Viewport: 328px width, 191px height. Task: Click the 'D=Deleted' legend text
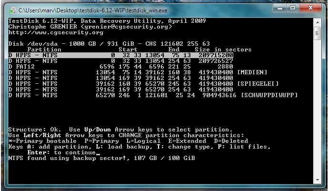point(231,141)
